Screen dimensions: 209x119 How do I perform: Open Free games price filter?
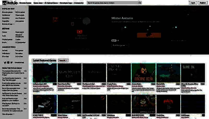(19, 50)
